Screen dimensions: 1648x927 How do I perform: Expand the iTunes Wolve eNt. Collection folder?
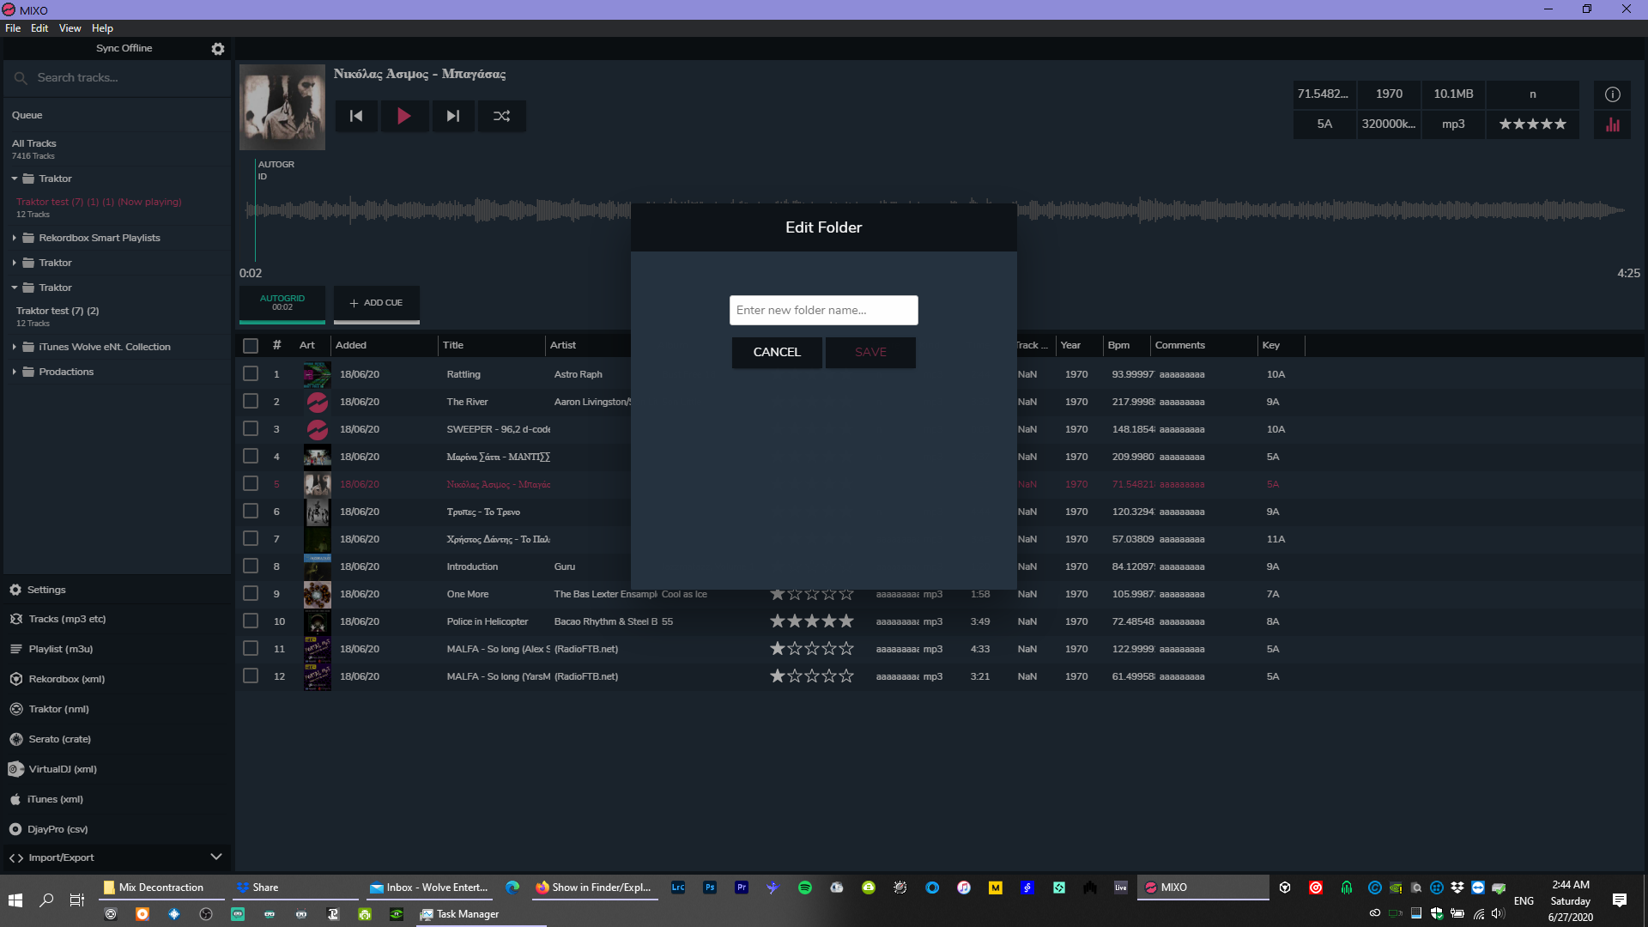pos(15,347)
